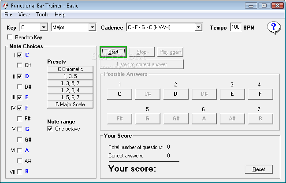Choose answer B in Possible Answers
Screen dimensions: 286x183
pyautogui.click(x=260, y=119)
